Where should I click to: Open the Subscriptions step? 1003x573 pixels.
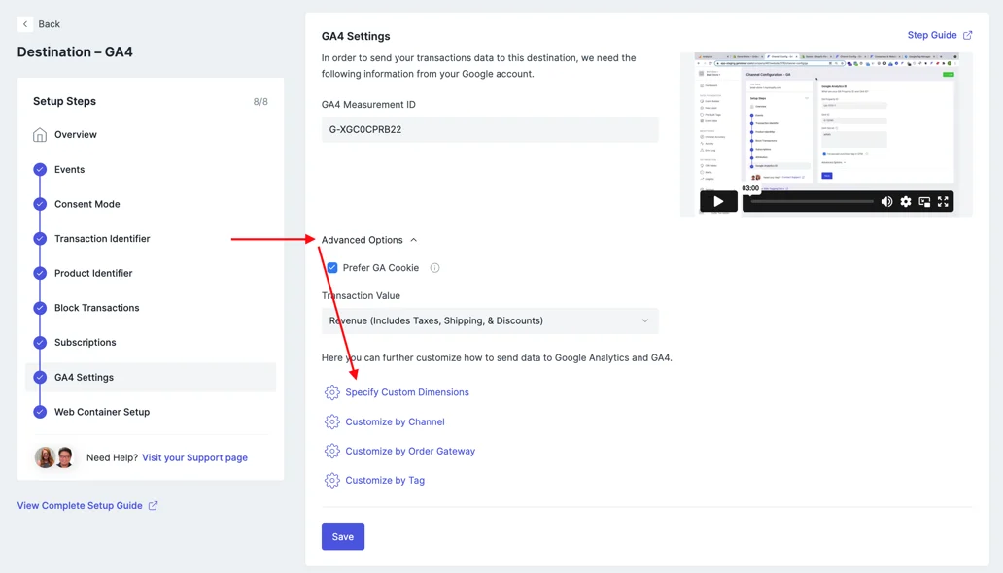click(x=86, y=342)
